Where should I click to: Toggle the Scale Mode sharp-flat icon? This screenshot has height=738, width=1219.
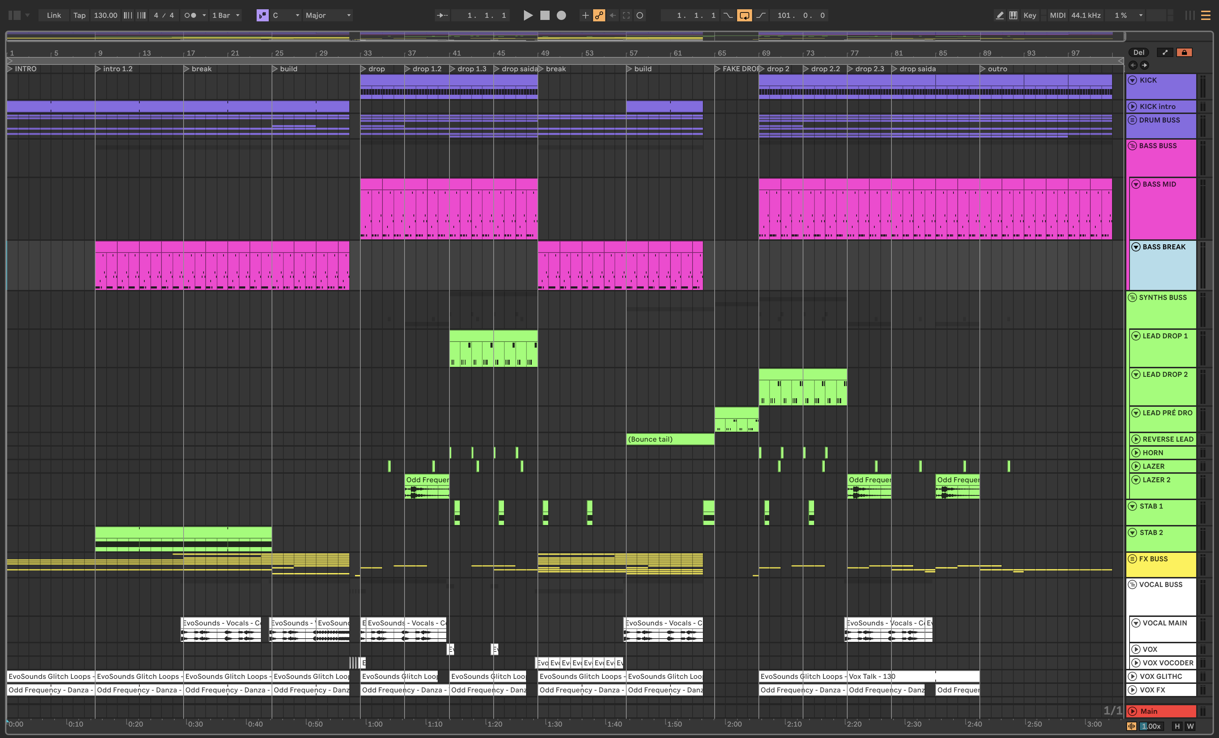point(262,15)
